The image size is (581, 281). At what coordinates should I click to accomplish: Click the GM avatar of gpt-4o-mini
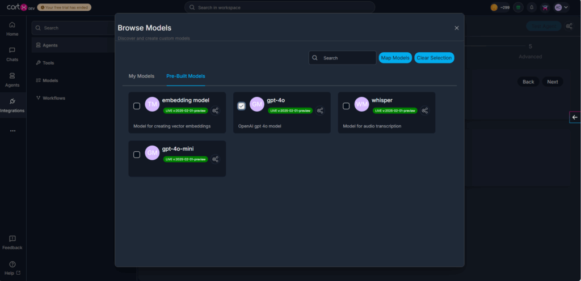click(152, 153)
